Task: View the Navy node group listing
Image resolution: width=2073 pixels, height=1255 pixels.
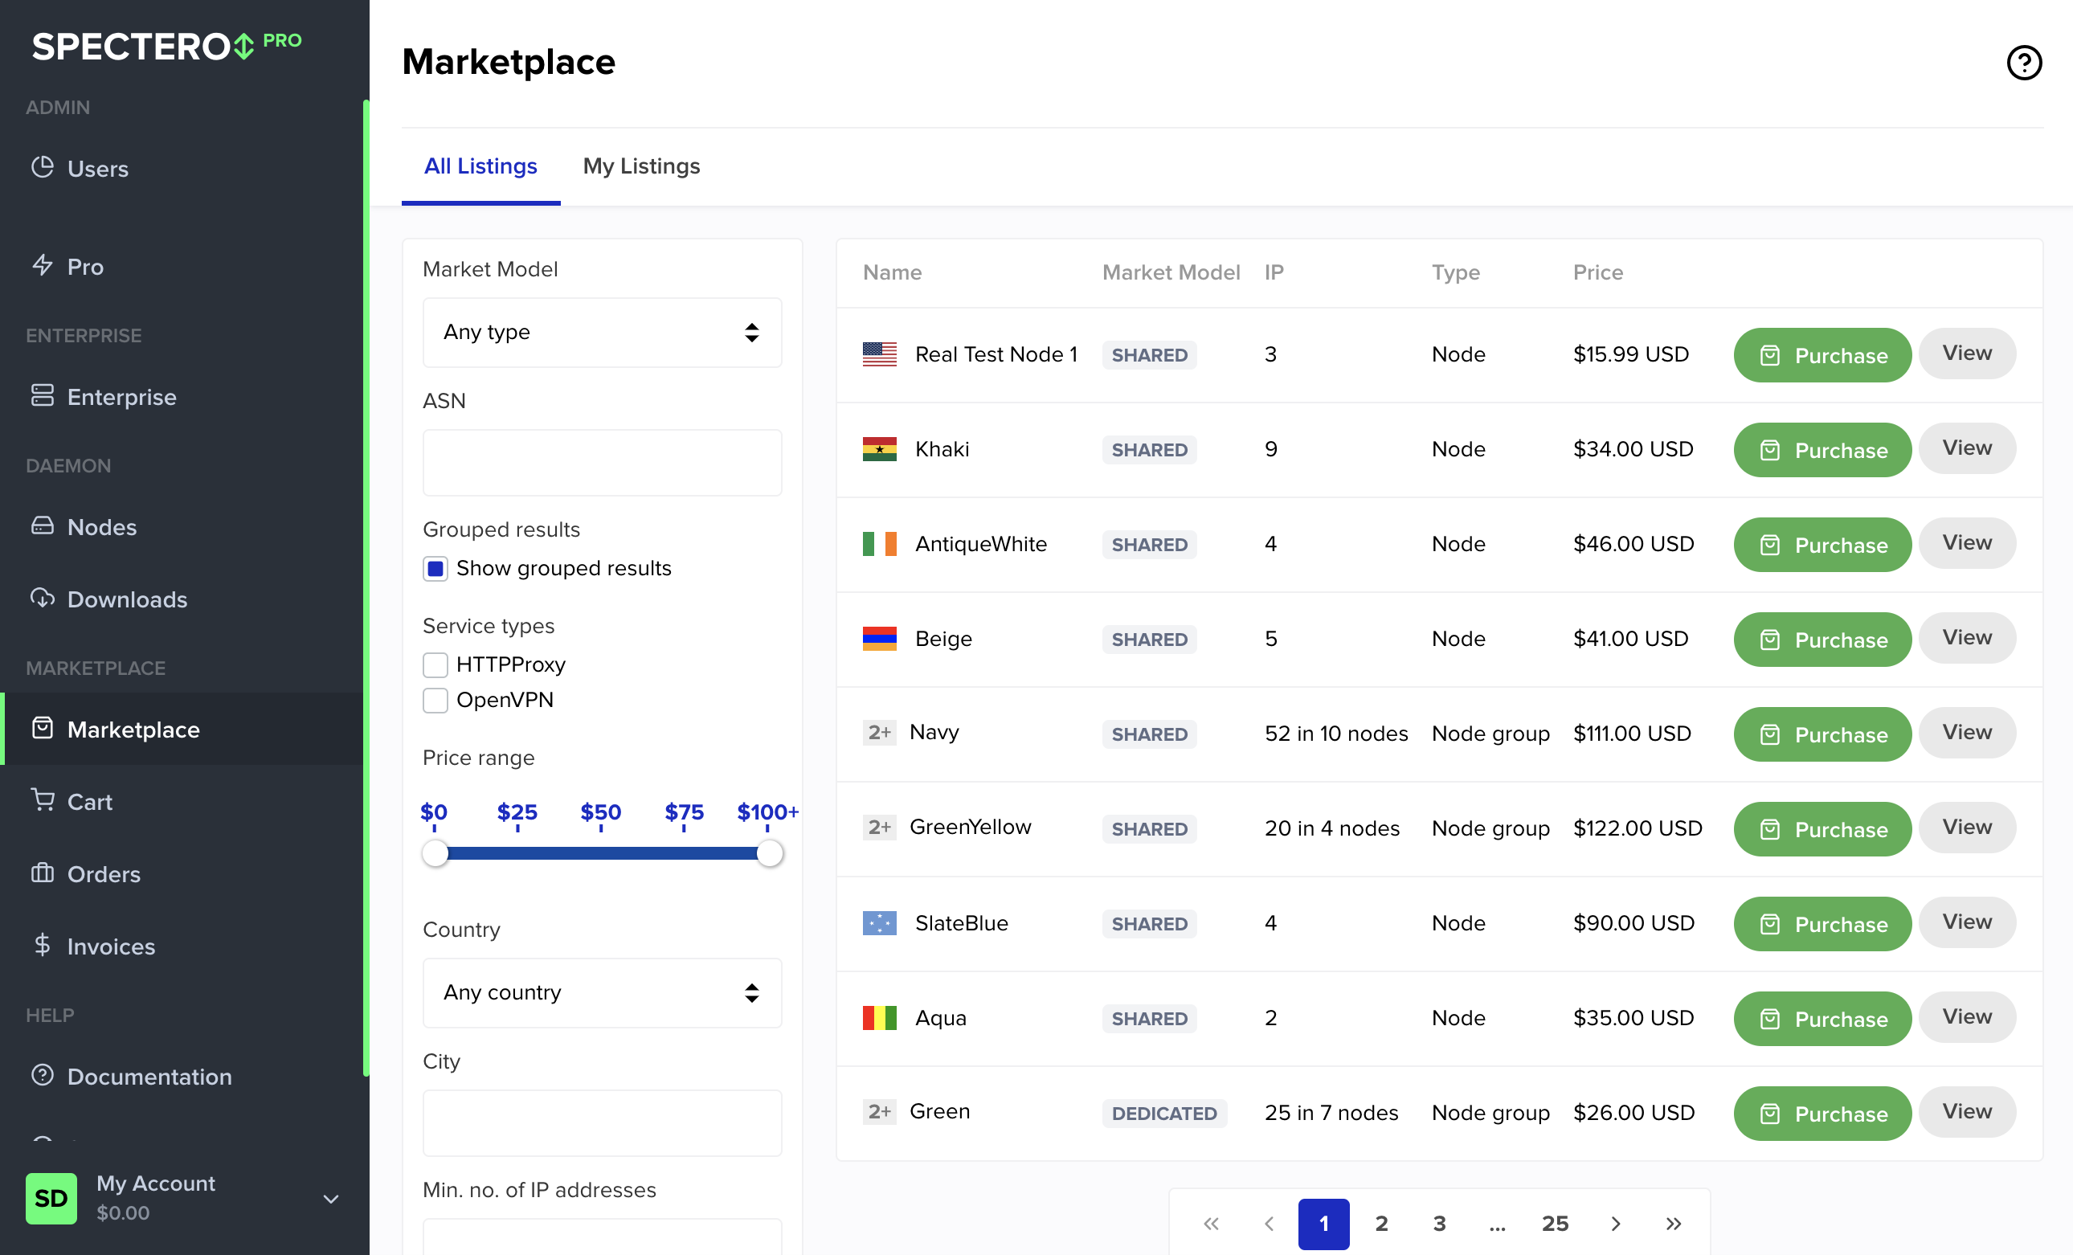Action: 1966,733
